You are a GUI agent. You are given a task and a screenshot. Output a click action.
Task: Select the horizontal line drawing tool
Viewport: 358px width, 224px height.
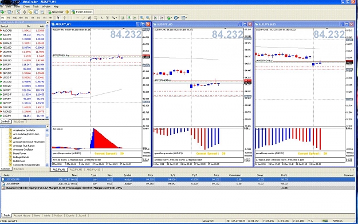click(x=78, y=18)
